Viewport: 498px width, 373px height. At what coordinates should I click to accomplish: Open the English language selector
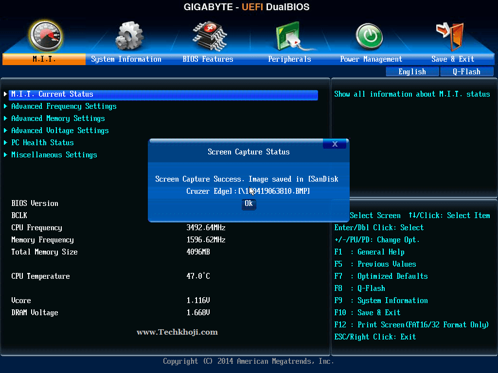pos(412,72)
